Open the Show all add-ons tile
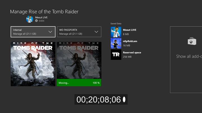Screen dimensions: 202x113 (x=186, y=60)
